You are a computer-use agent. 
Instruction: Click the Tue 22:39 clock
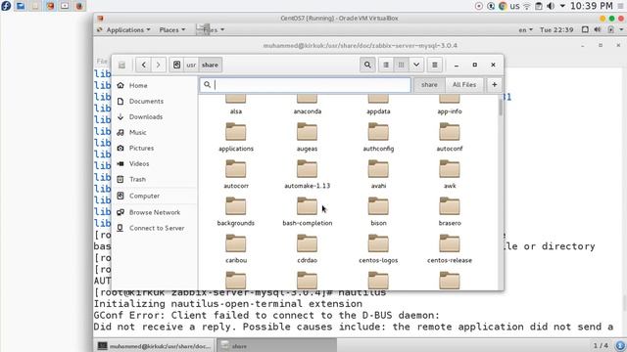click(x=556, y=30)
